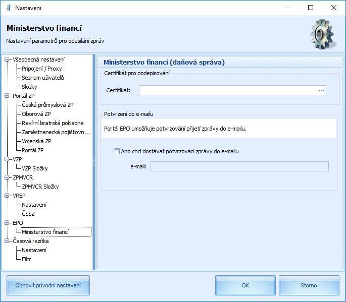The image size is (346, 302).
Task: Maximize the Nastavení window
Action: [311, 8]
